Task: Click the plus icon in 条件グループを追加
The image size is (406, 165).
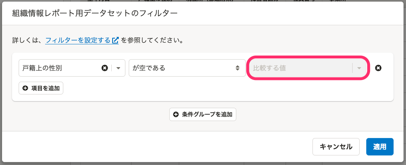Action: (176, 114)
